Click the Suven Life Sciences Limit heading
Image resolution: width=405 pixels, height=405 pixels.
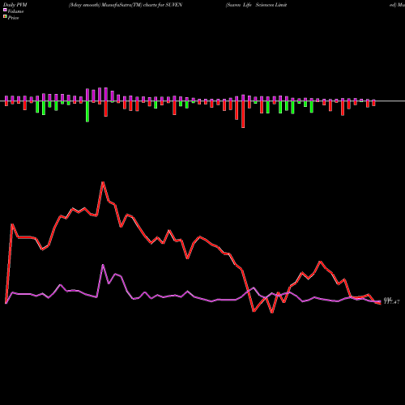click(x=256, y=5)
